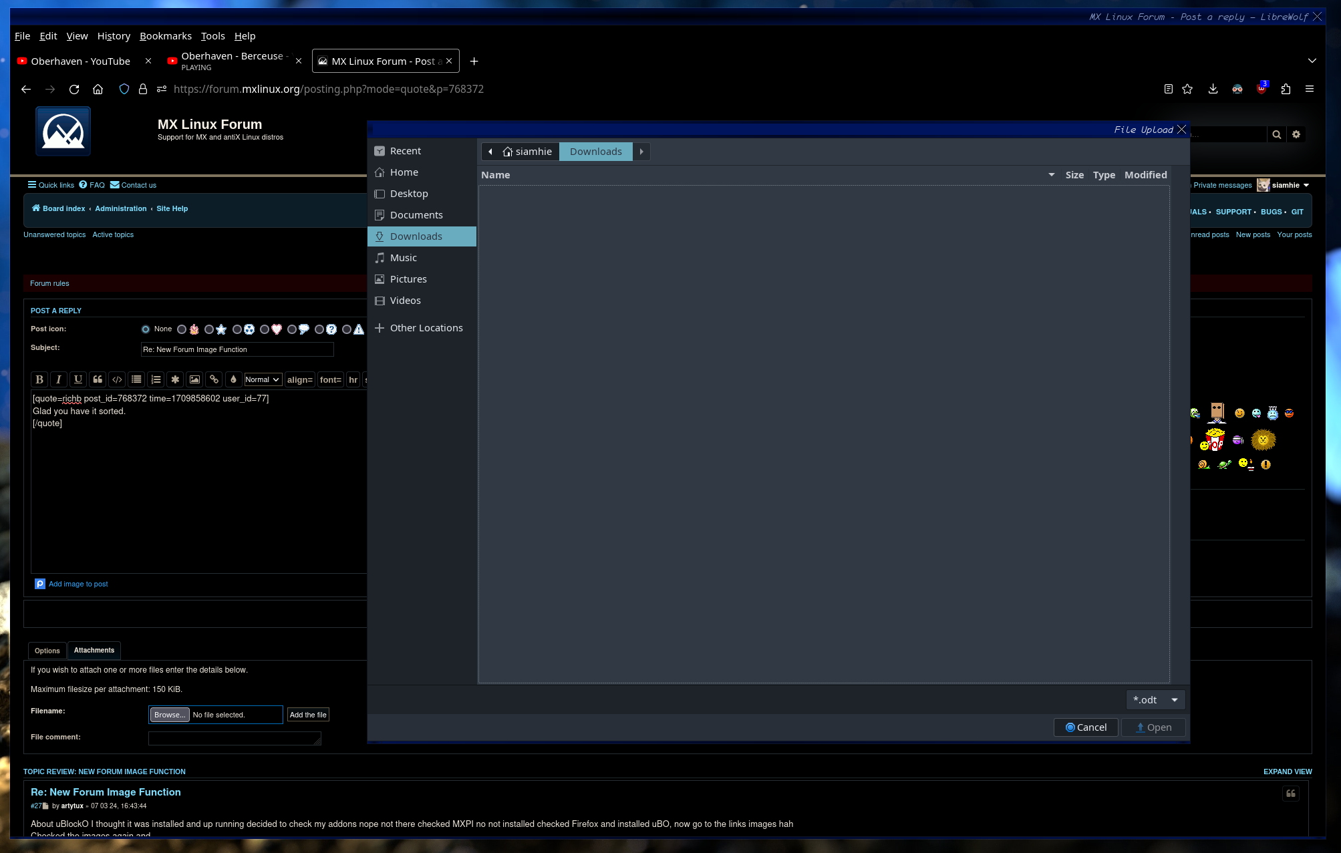Toggle bold text in the reply editor
1341x853 pixels.
39,379
